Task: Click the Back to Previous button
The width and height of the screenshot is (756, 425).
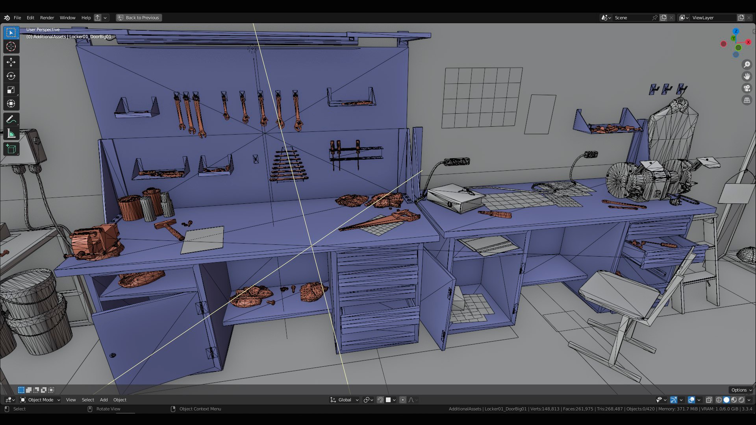Action: [x=139, y=18]
